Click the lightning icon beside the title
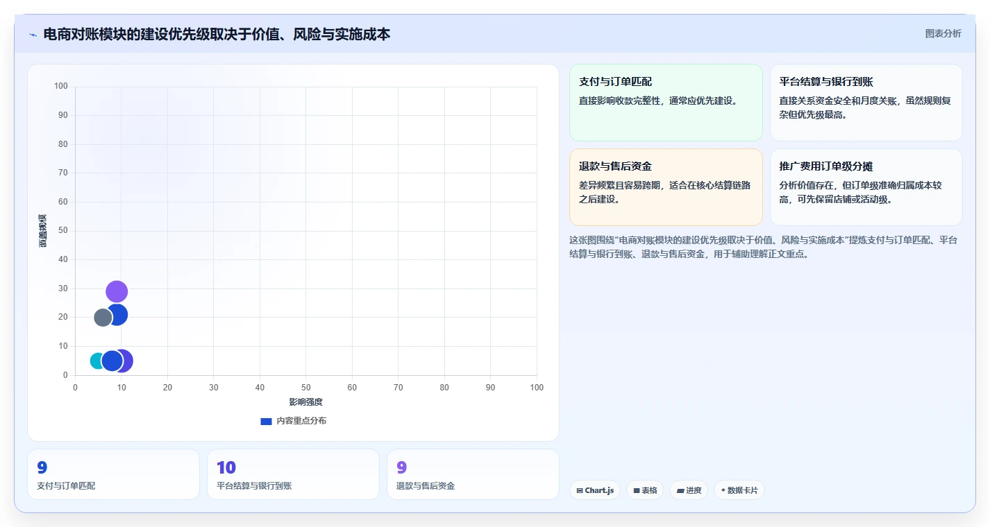Viewport: 990px width, 527px height. pos(33,34)
